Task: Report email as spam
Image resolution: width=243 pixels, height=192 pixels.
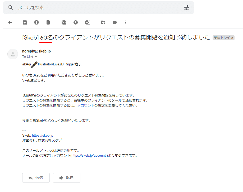Action: coord(36,23)
